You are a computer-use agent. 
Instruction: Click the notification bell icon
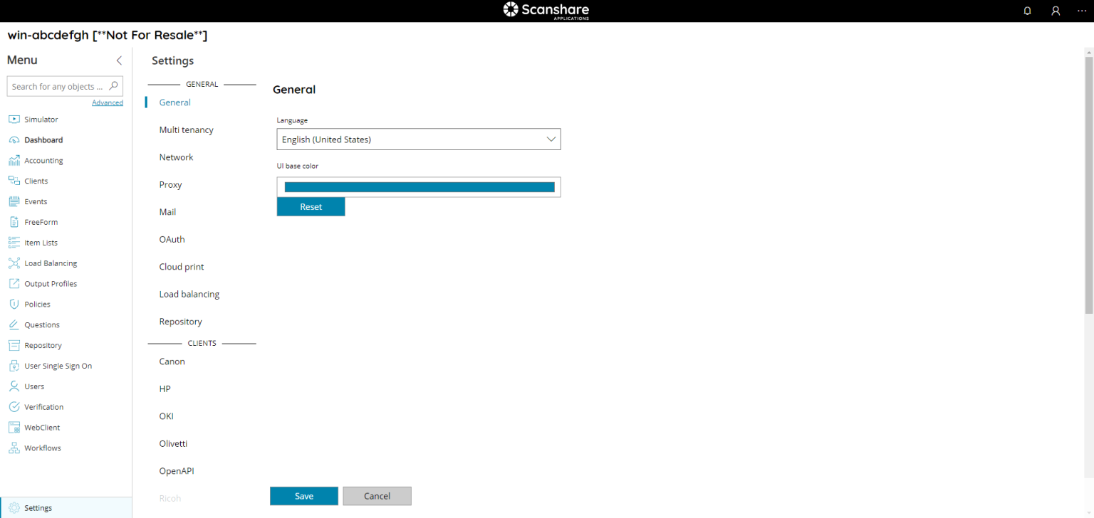[1027, 11]
